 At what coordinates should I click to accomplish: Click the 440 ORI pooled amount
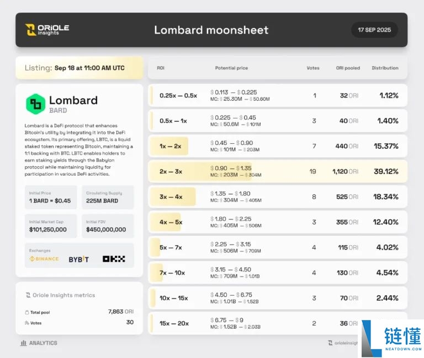(347, 146)
